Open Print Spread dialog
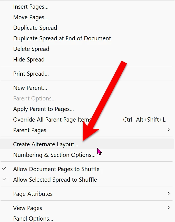 [x=31, y=74]
